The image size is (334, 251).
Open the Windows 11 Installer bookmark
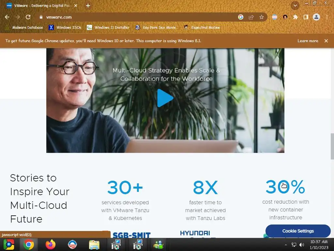click(108, 27)
